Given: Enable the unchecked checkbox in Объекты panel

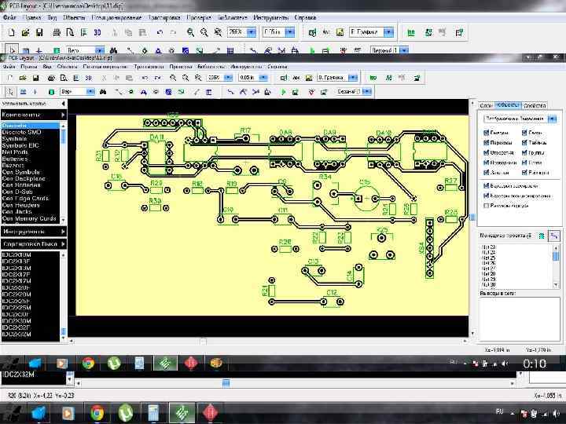Looking at the screenshot, I should pyautogui.click(x=486, y=206).
